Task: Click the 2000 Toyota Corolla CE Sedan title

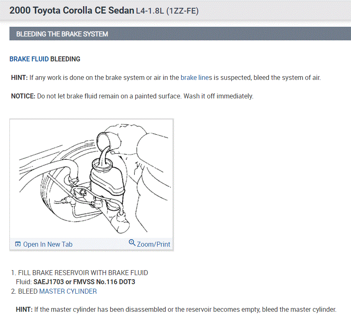Action: pyautogui.click(x=72, y=10)
